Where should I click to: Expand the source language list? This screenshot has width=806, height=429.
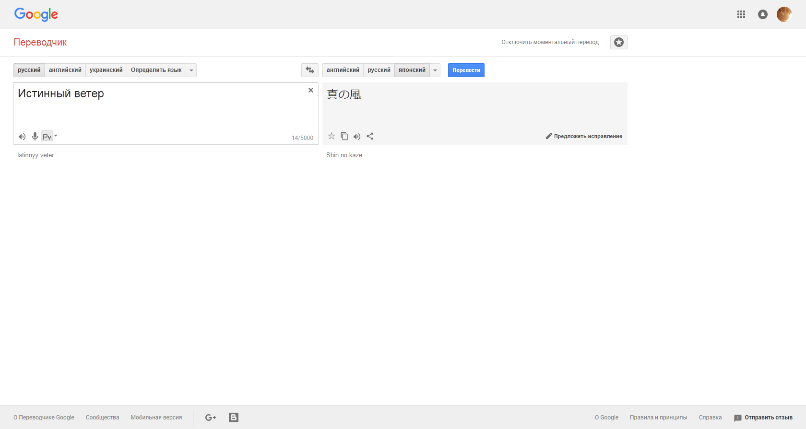click(191, 70)
